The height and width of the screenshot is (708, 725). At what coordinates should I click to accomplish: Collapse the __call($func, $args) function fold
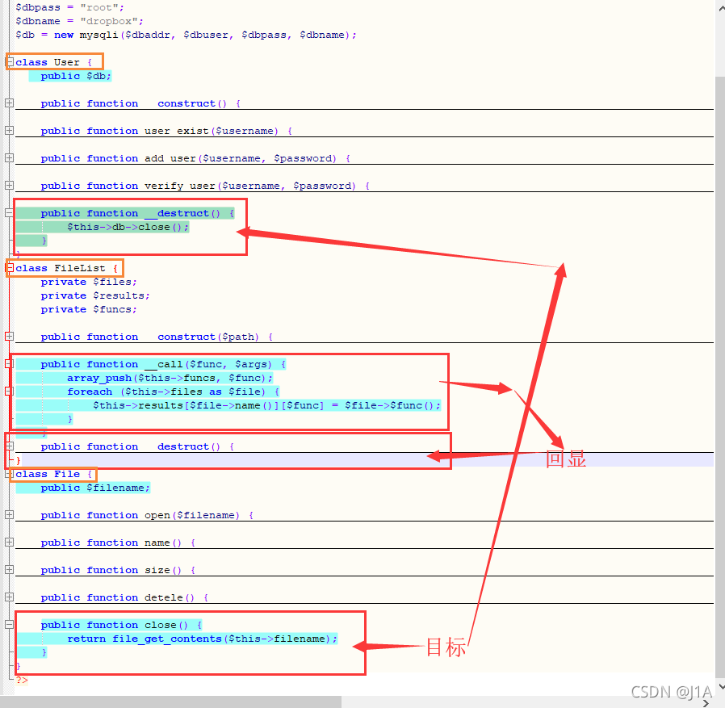click(x=9, y=363)
